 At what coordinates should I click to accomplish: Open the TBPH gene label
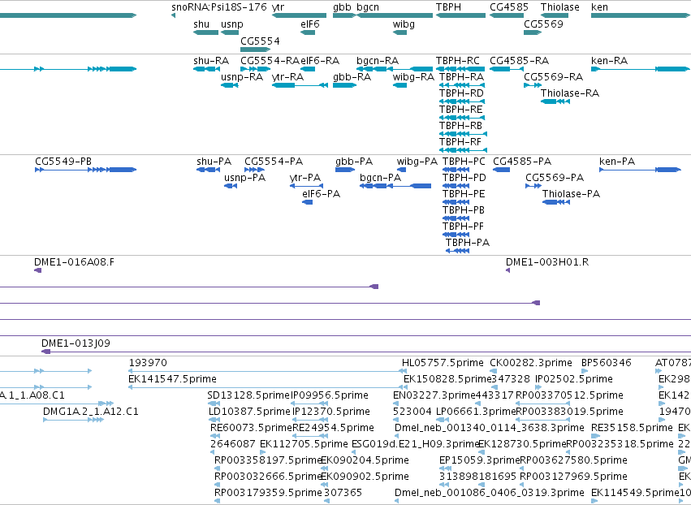[x=448, y=7]
